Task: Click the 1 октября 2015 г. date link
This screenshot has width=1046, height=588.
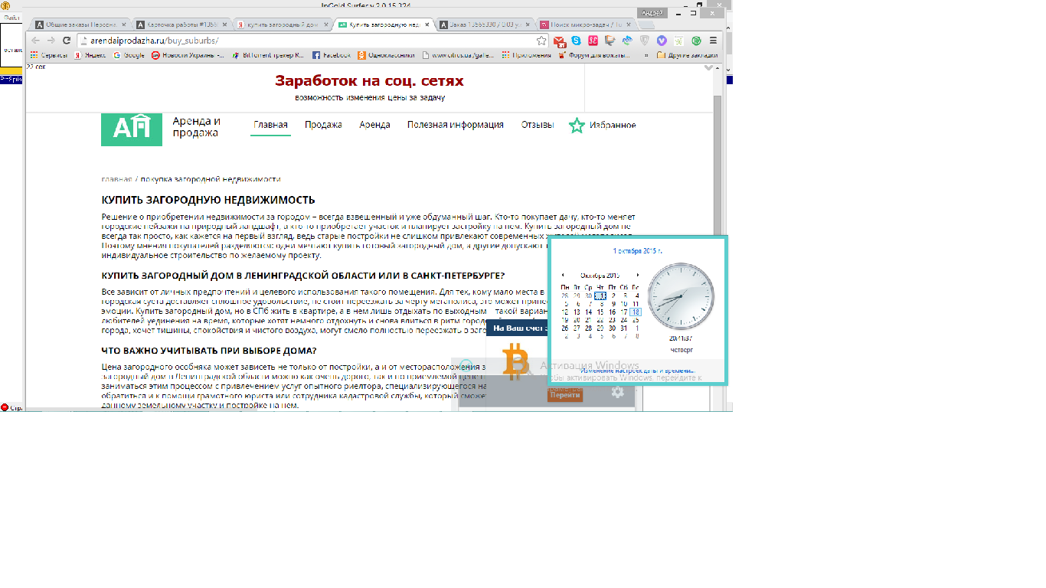Action: [638, 250]
